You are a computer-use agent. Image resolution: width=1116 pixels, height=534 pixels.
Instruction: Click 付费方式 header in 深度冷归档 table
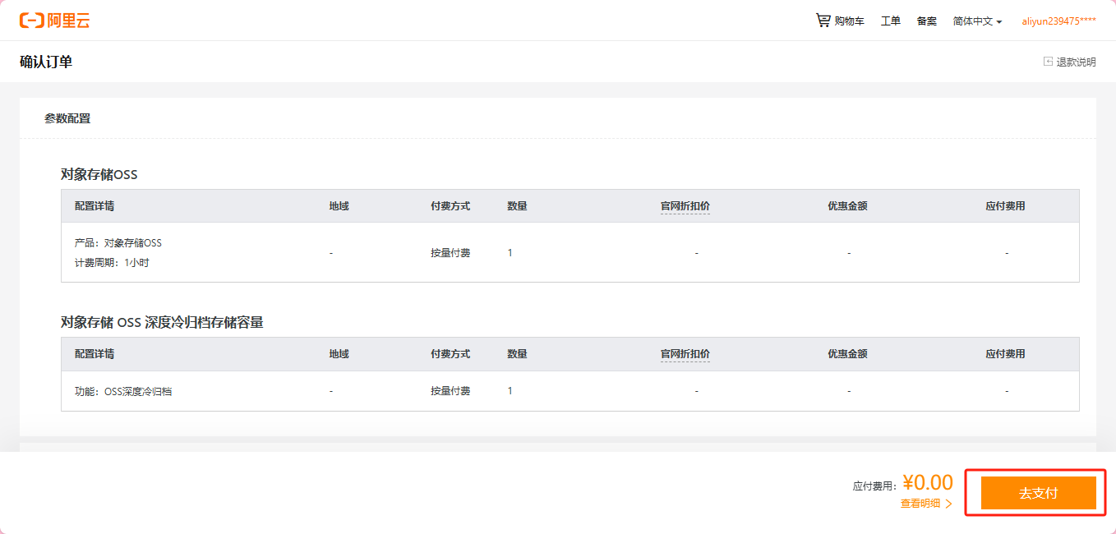click(450, 354)
